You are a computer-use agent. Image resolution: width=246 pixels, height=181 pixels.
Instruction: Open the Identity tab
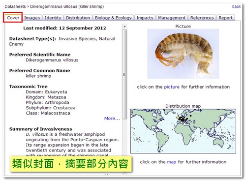point(53,18)
